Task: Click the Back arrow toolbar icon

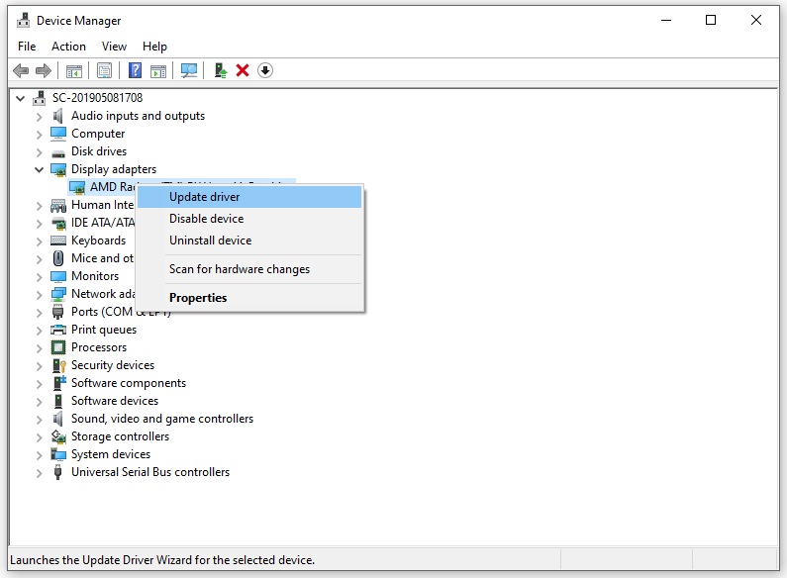Action: 21,70
